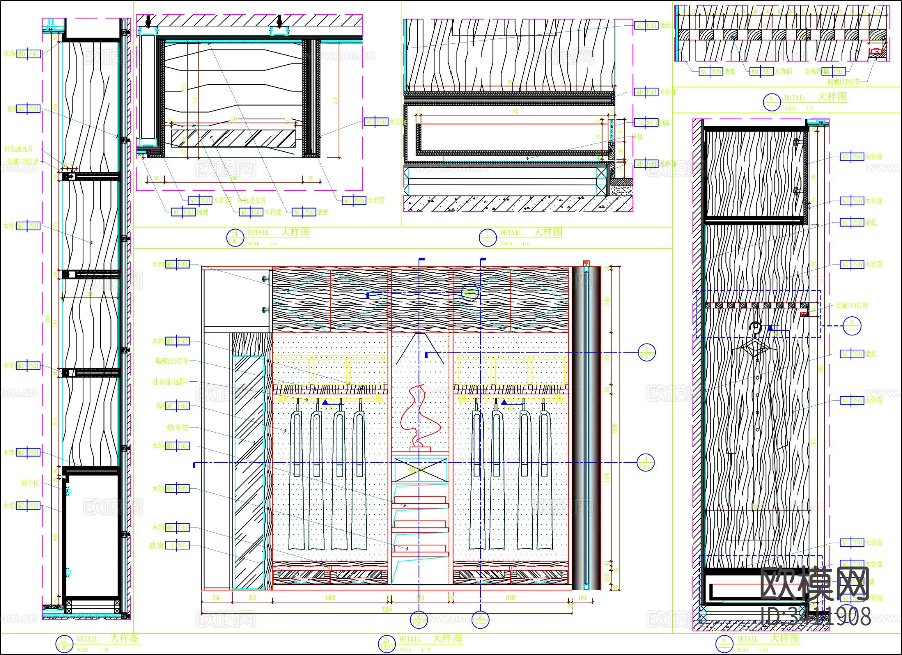Click the crossed box beneath the red sculpture
This screenshot has height=655, width=902.
[420, 469]
